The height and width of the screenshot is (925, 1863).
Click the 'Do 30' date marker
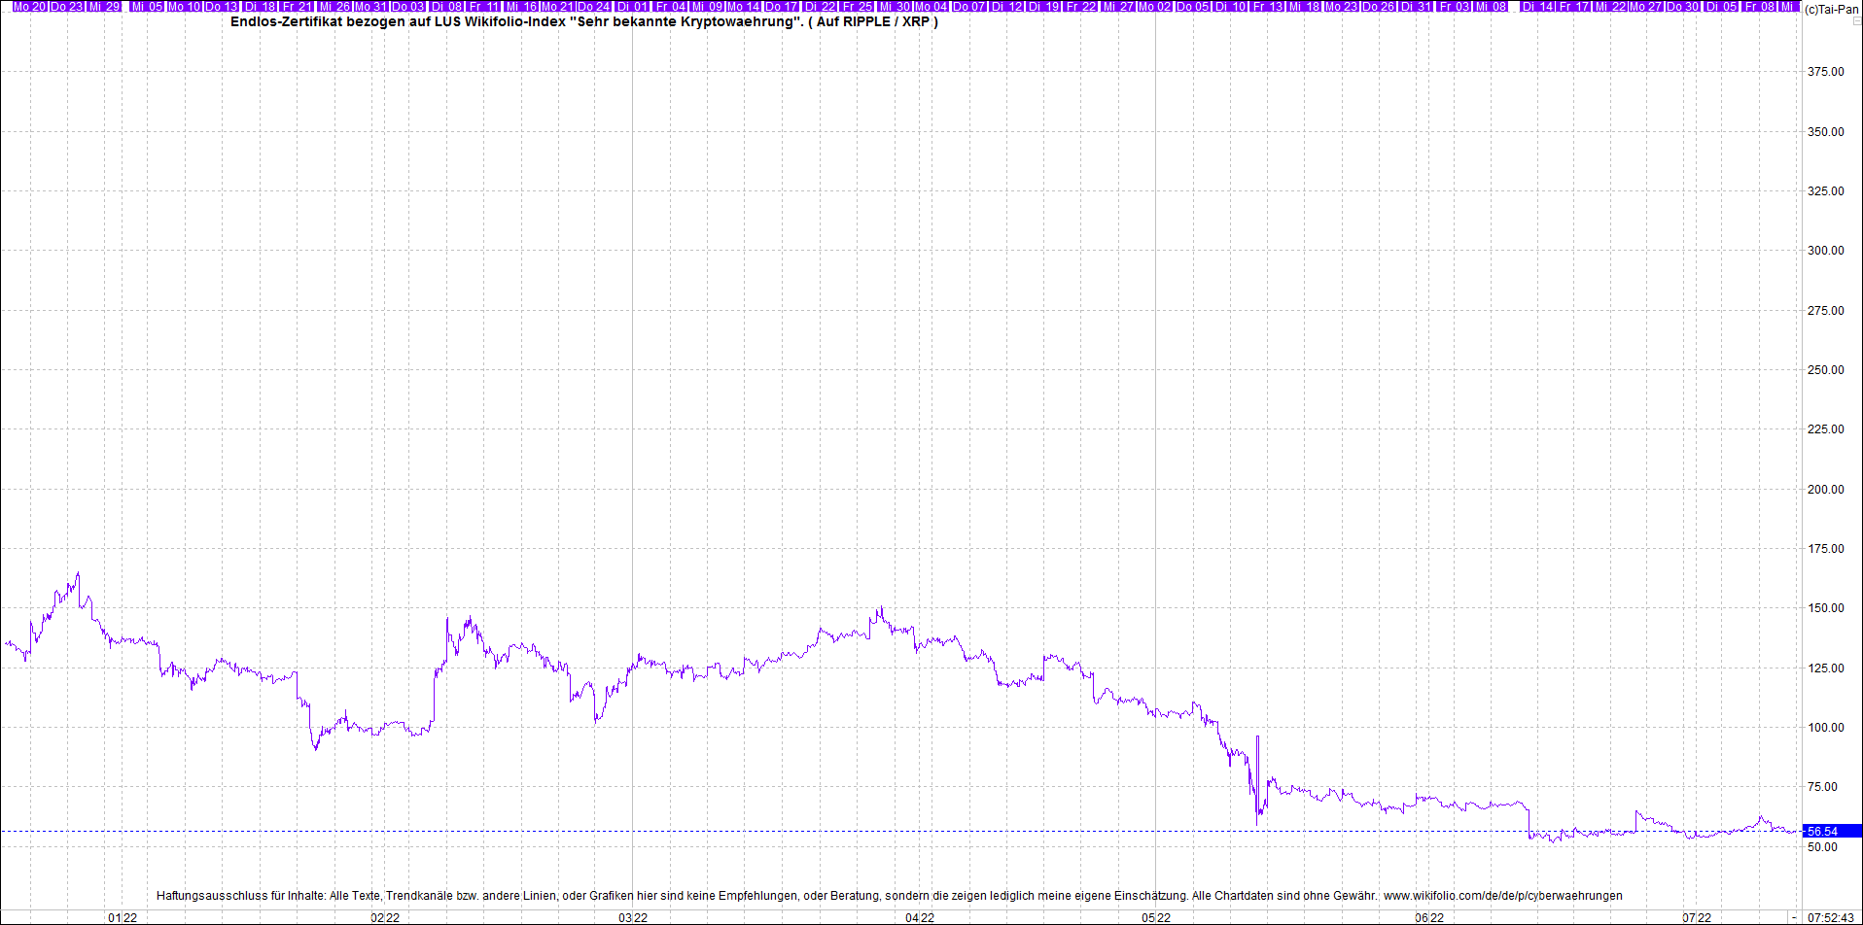(x=1682, y=7)
